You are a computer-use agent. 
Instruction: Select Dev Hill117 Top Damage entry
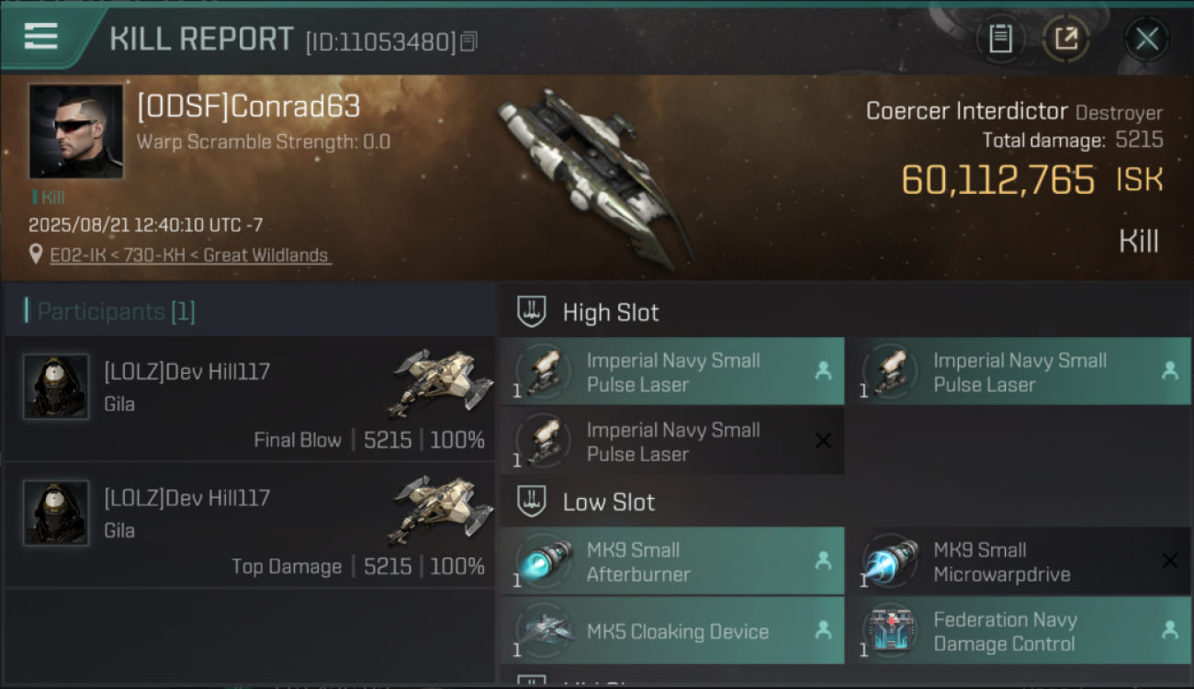250,525
